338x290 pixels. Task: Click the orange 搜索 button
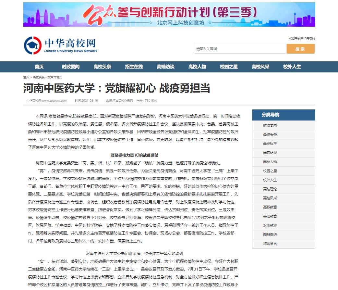click(300, 49)
